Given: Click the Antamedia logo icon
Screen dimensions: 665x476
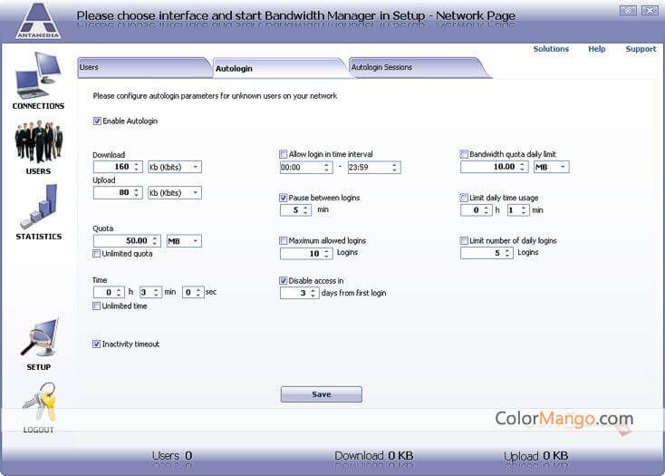Looking at the screenshot, I should [x=38, y=20].
